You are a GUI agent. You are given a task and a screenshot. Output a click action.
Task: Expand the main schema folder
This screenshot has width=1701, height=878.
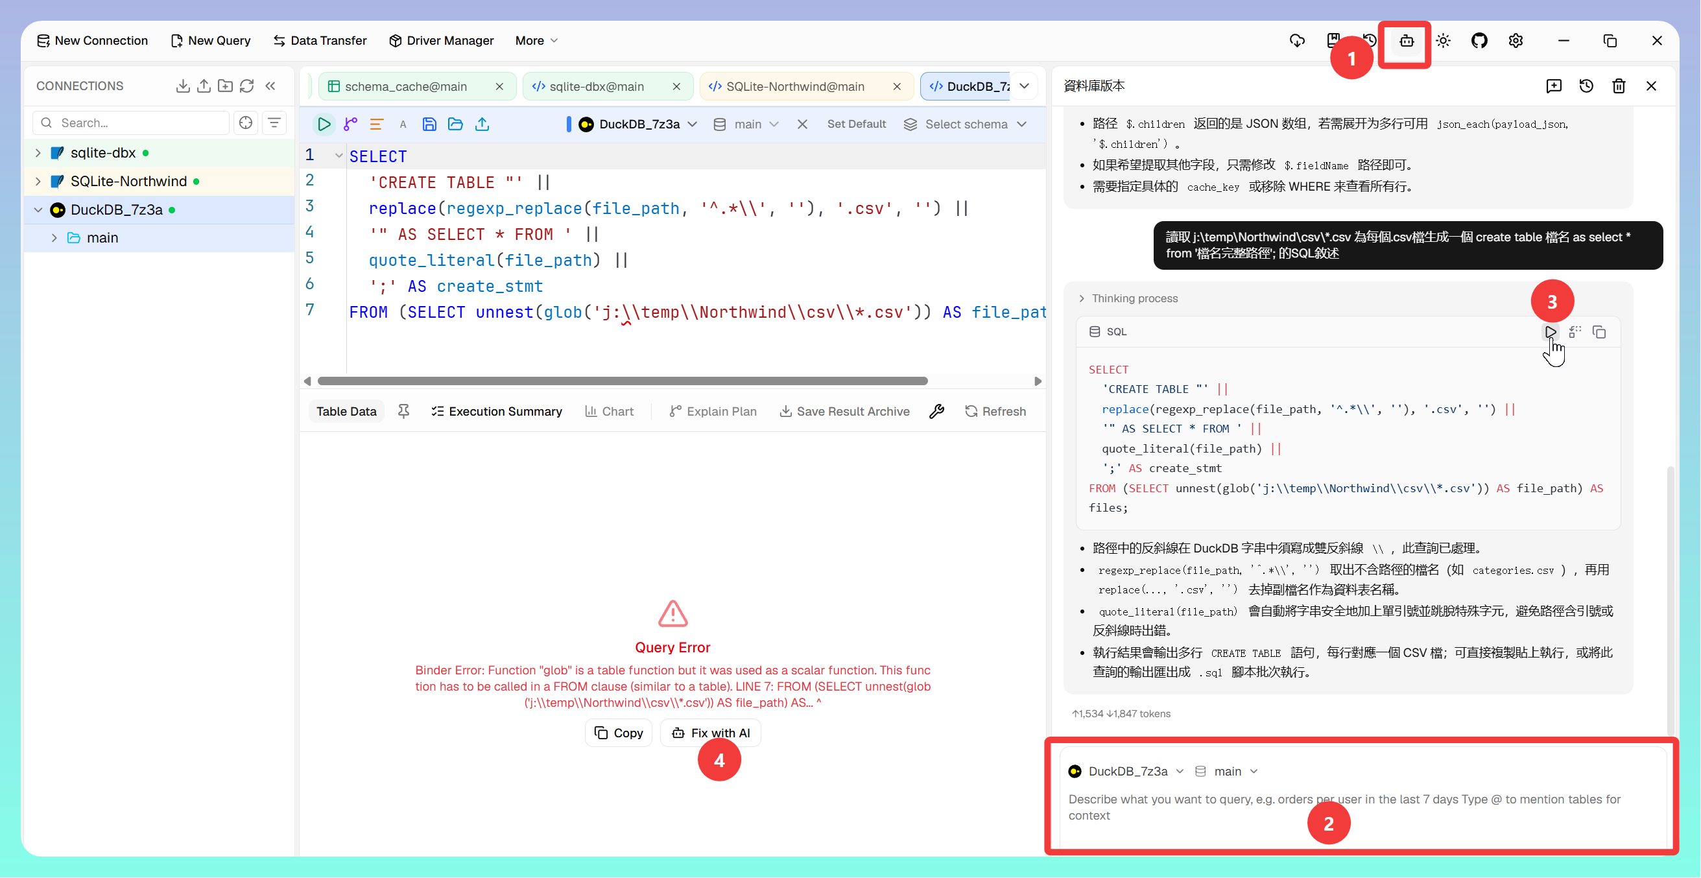tap(54, 237)
